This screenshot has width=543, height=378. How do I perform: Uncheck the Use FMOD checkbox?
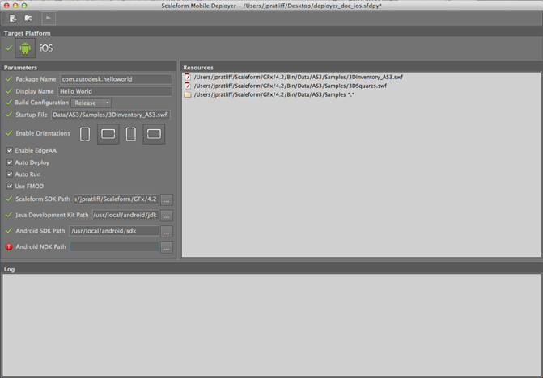click(x=10, y=187)
